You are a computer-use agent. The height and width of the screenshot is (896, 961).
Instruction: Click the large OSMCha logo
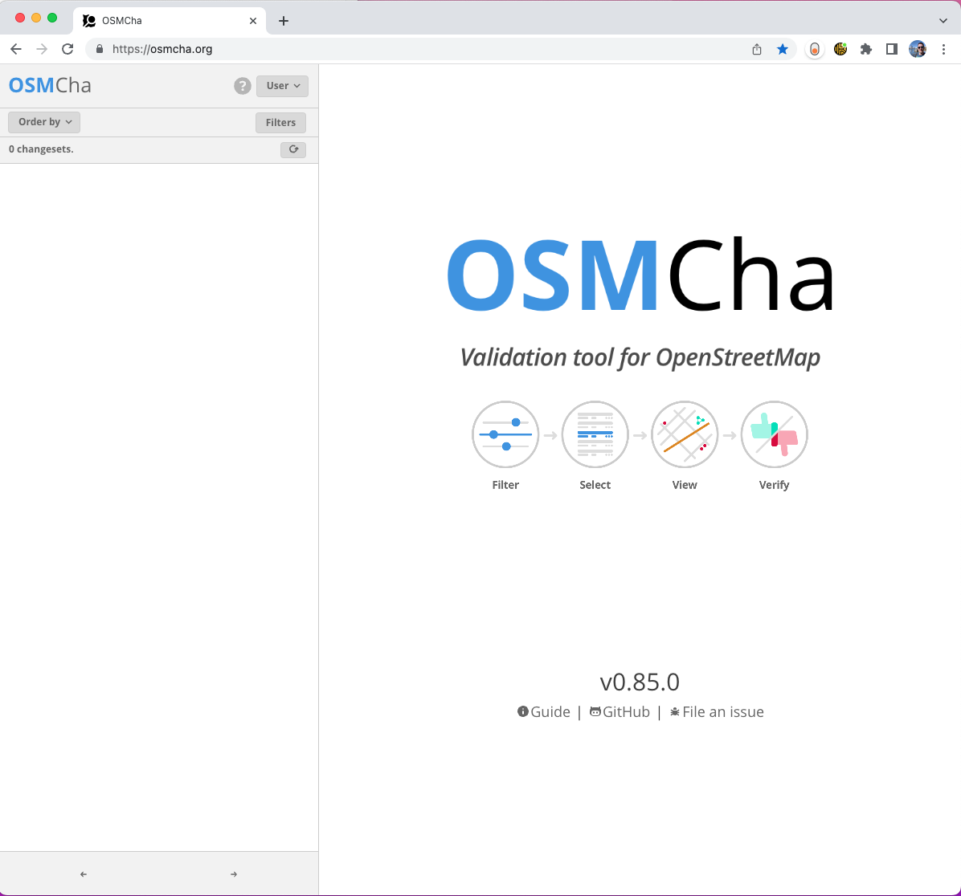coord(640,275)
